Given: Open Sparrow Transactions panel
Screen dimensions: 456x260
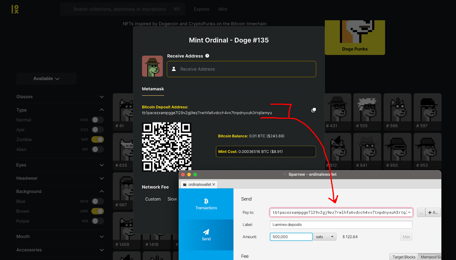Looking at the screenshot, I should (x=206, y=204).
